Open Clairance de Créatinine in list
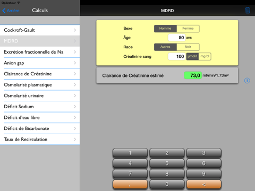Image resolution: width=255 pixels, height=191 pixels. (x=40, y=74)
